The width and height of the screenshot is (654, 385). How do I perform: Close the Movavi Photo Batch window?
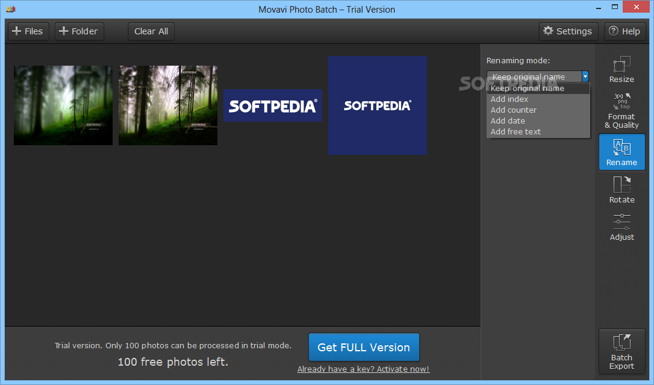point(636,7)
